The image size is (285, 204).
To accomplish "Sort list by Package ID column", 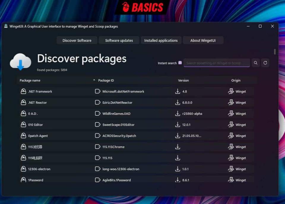I will tap(106, 80).
